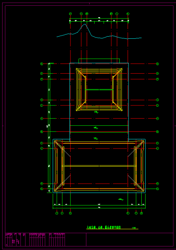176x250 pixels.
Task: Select the green drawing title text
Action: (103, 227)
